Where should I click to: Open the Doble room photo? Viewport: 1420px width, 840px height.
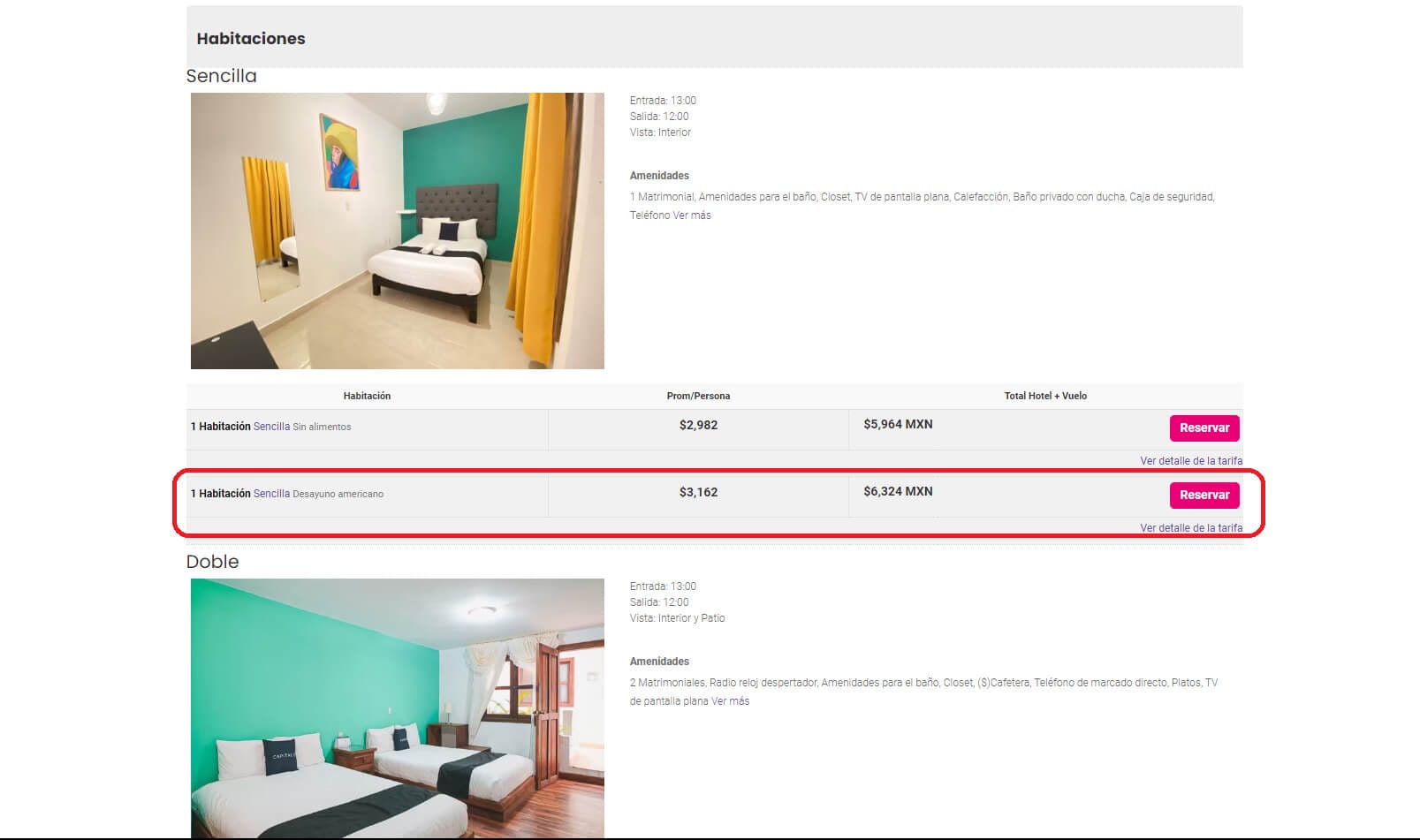pos(397,708)
